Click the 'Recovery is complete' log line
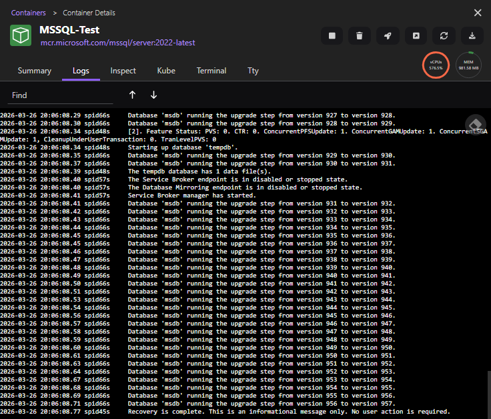 (x=225, y=412)
